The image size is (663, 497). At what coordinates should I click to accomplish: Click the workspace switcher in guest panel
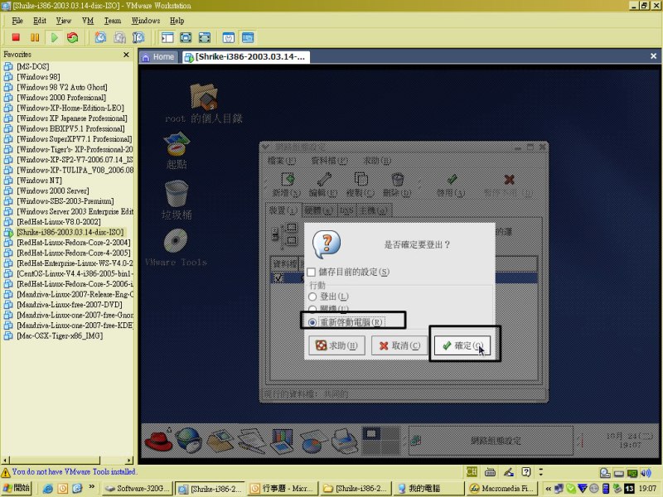tap(381, 441)
